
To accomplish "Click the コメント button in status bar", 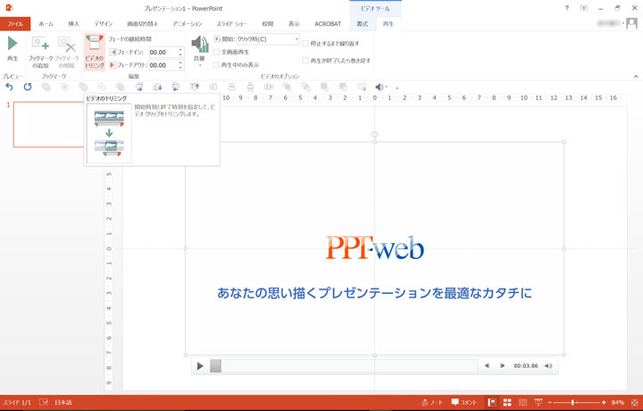I will coord(463,403).
